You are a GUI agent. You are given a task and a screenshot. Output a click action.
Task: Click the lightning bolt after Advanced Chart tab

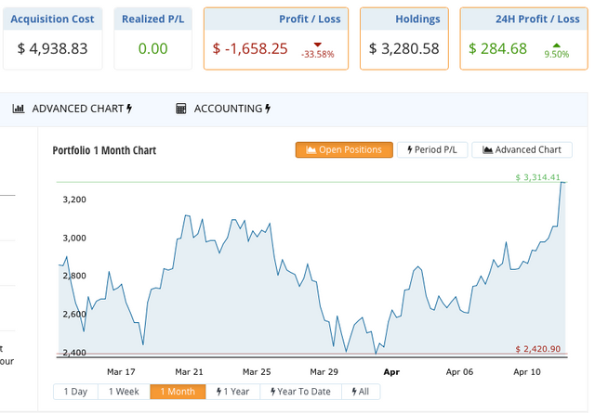129,109
